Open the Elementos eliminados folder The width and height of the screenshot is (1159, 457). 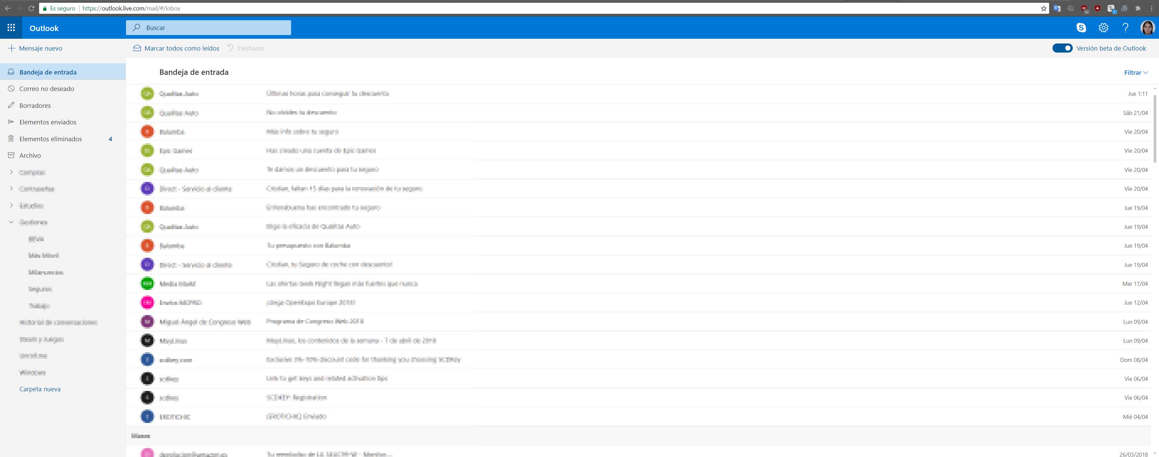tap(63, 139)
